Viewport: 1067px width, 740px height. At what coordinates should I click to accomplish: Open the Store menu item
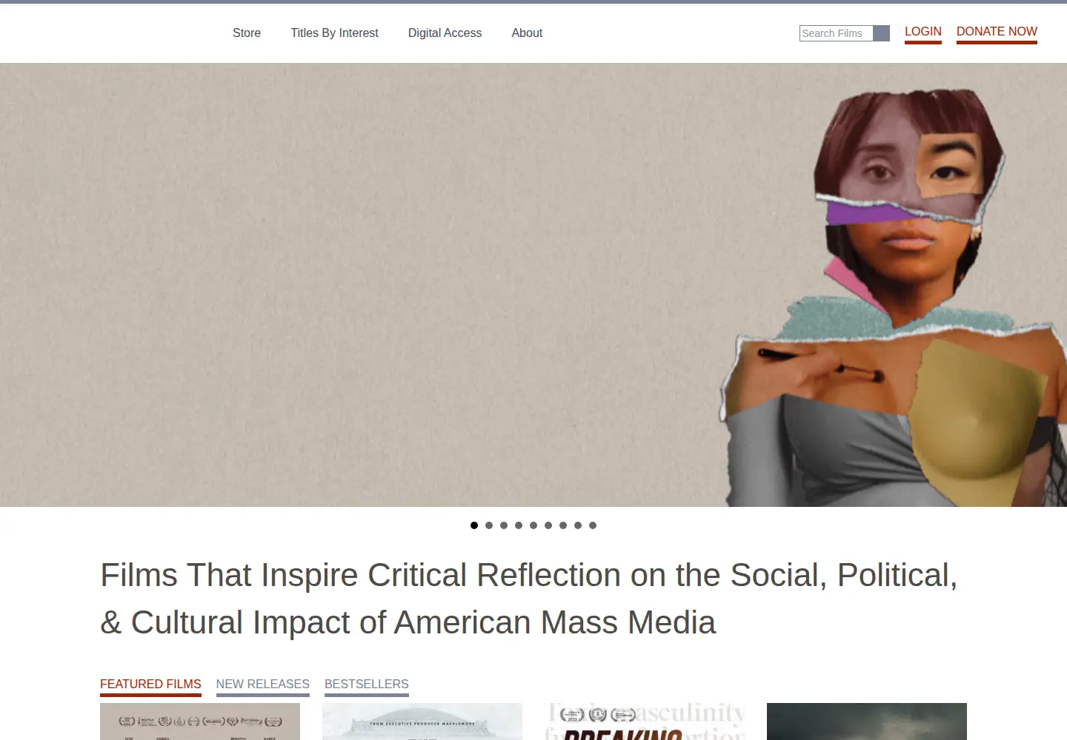[x=247, y=33]
